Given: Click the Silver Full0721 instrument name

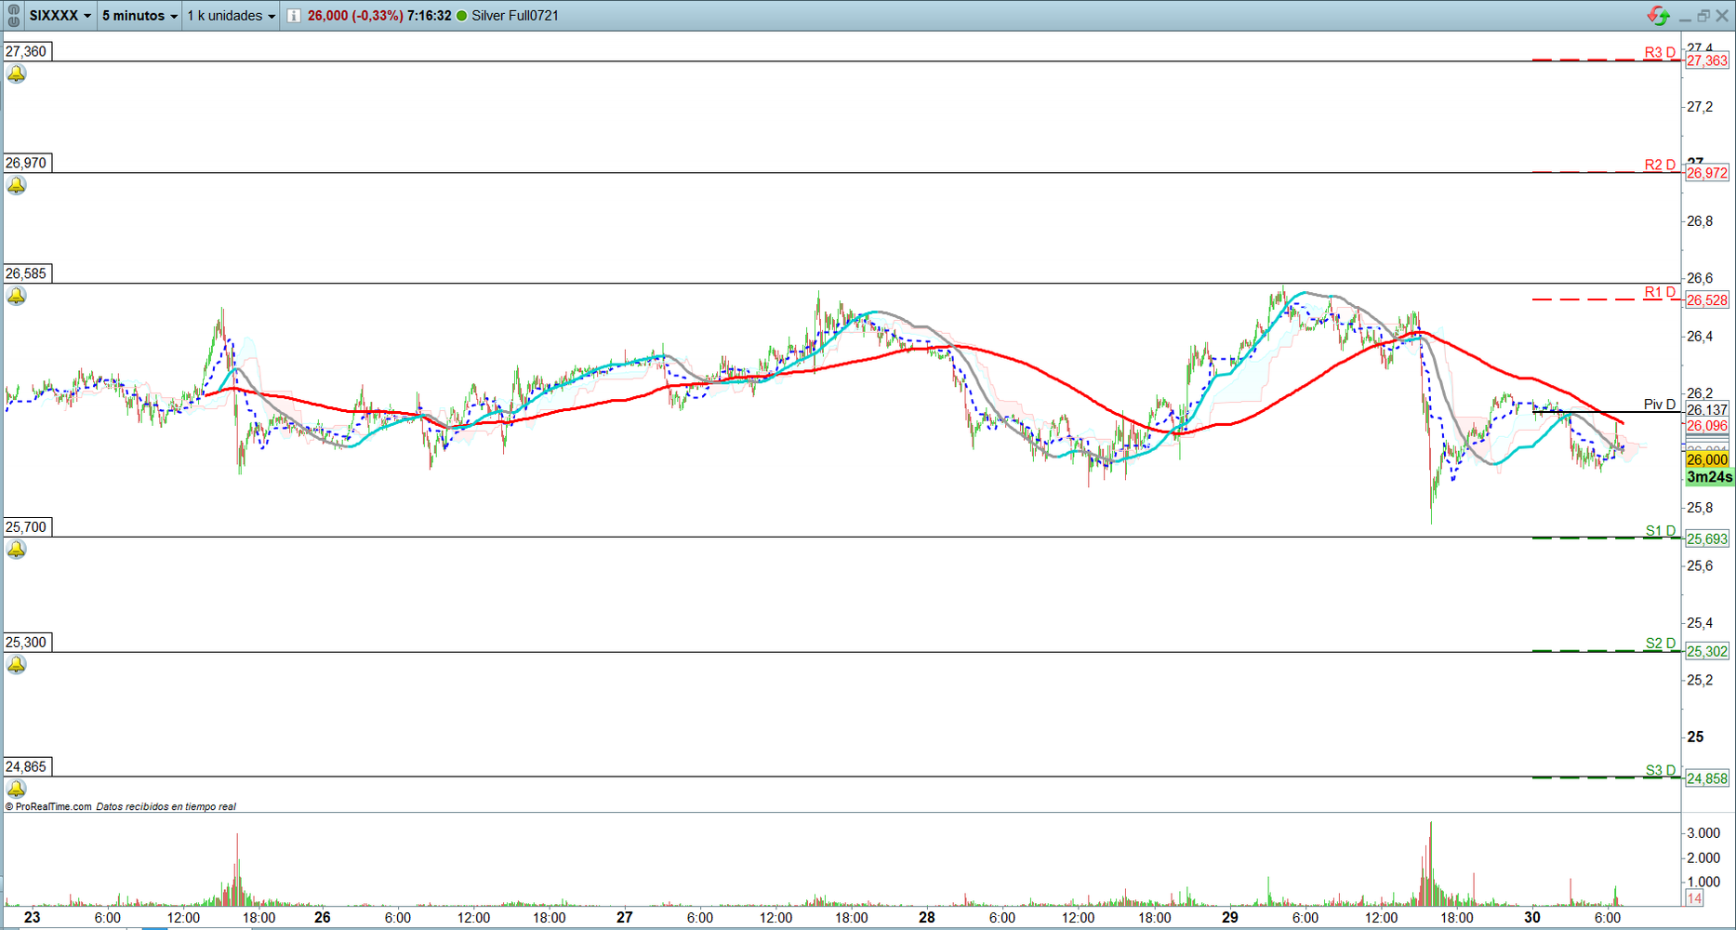Looking at the screenshot, I should [x=515, y=16].
